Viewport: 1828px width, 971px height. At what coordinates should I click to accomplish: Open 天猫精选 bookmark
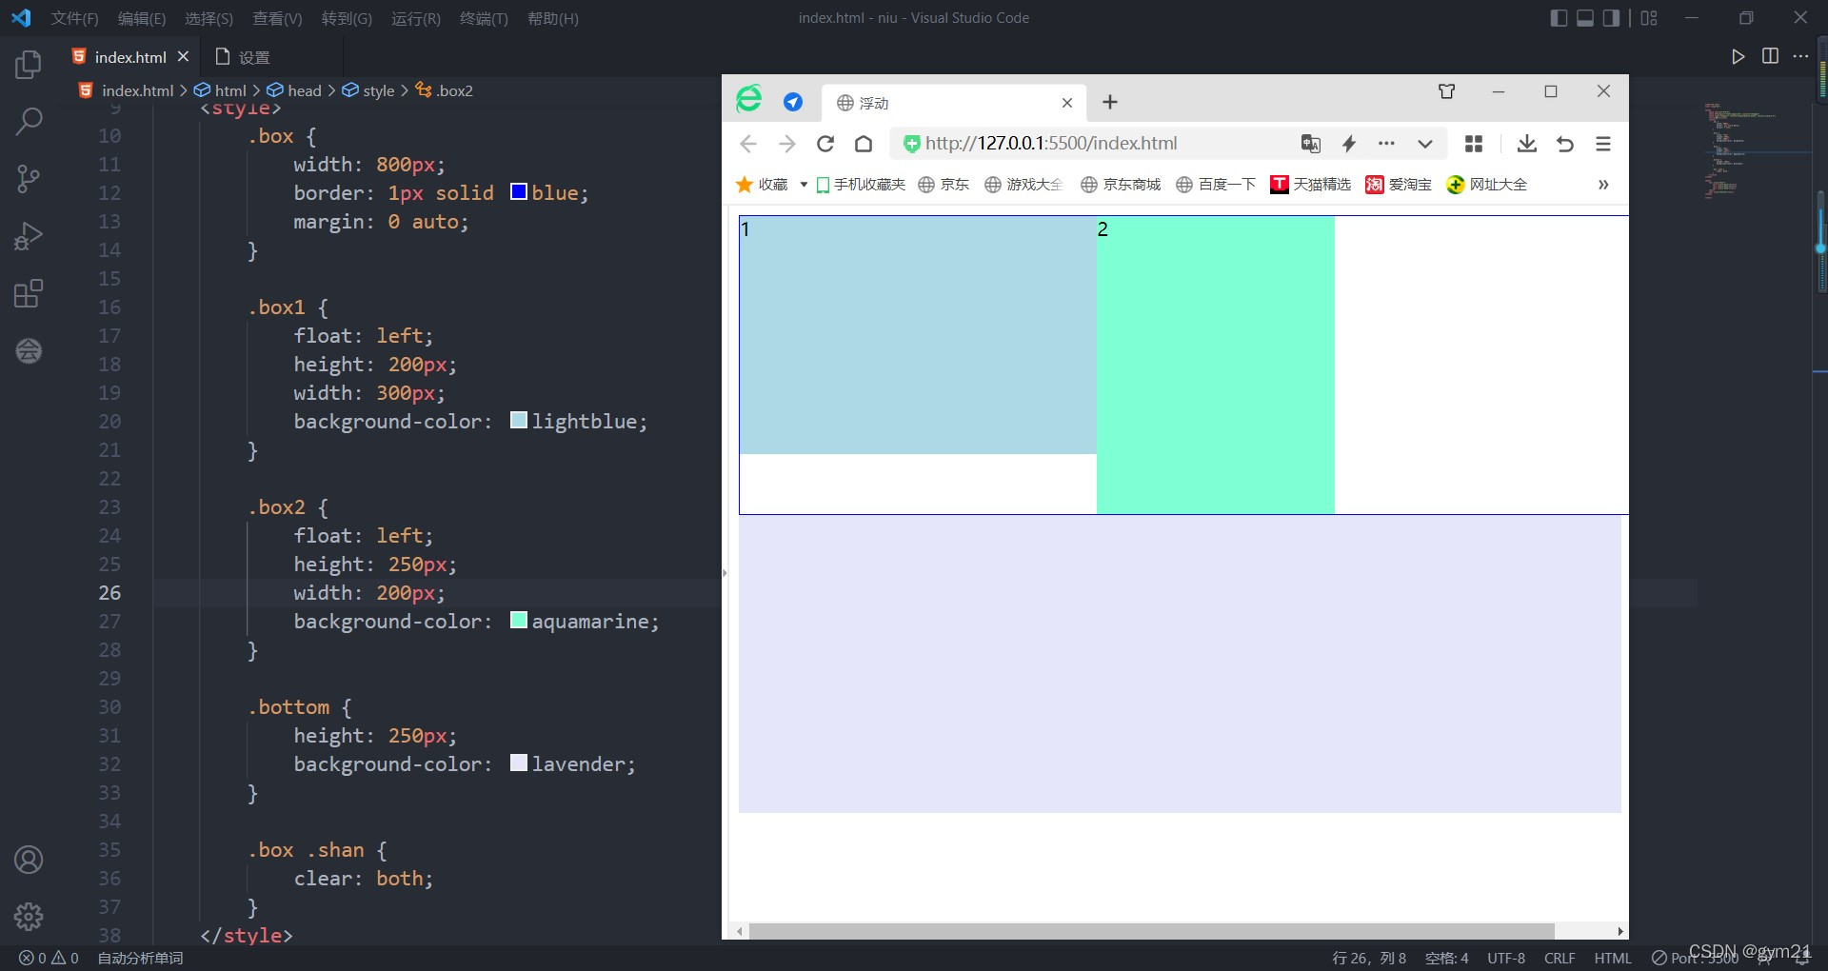click(1310, 185)
